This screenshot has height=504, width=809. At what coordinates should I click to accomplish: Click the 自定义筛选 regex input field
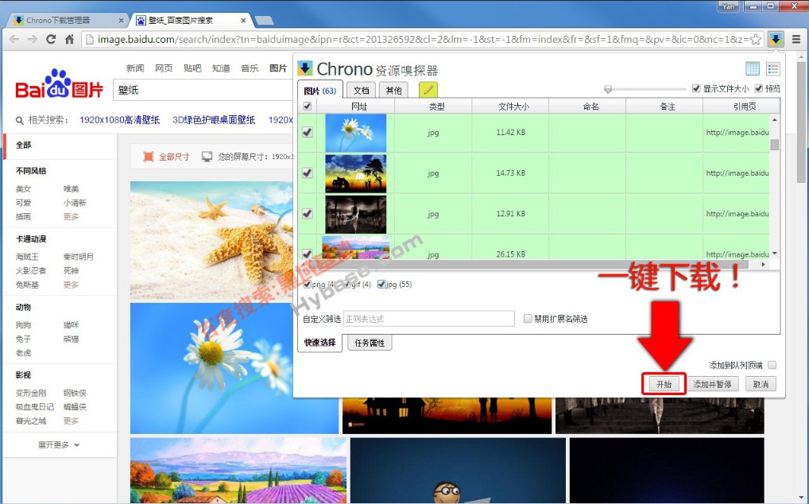click(x=429, y=319)
